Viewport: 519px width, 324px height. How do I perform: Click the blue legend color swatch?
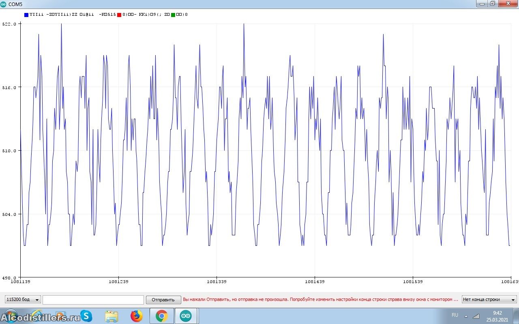26,15
